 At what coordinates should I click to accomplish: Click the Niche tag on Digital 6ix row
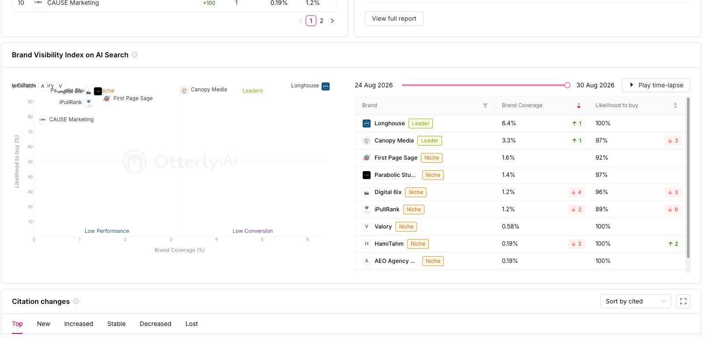point(416,192)
